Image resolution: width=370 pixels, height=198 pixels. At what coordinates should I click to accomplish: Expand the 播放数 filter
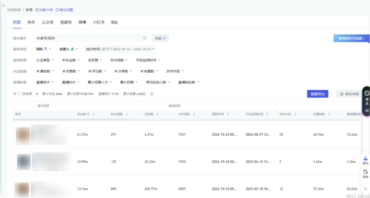pyautogui.click(x=45, y=71)
